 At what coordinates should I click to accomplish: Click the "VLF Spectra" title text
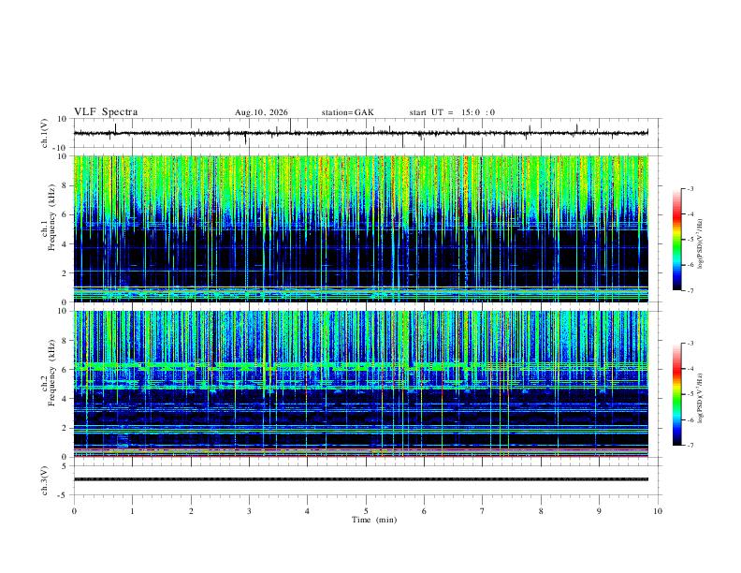(x=106, y=112)
